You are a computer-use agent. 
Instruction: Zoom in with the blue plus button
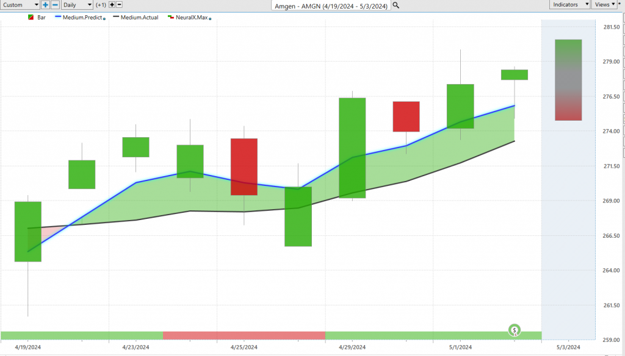point(45,5)
